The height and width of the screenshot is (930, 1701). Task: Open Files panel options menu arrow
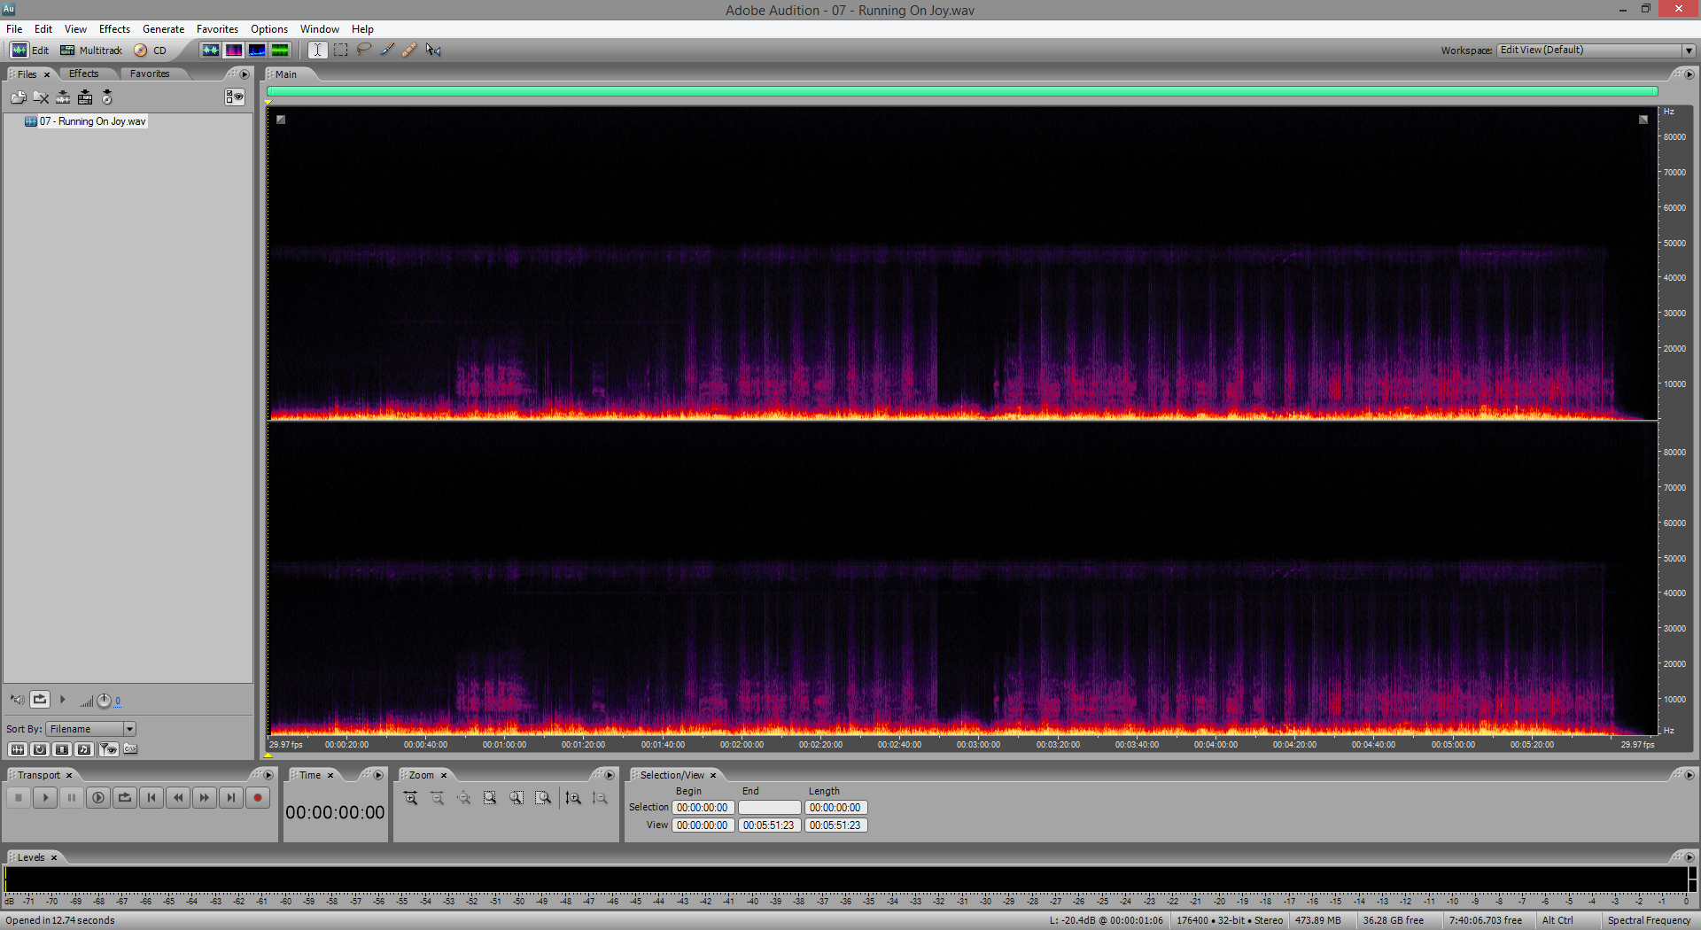click(245, 74)
